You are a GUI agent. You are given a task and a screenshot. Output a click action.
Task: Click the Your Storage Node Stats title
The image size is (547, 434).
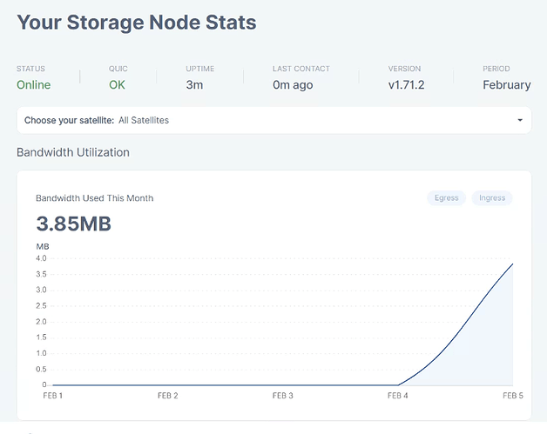point(137,23)
